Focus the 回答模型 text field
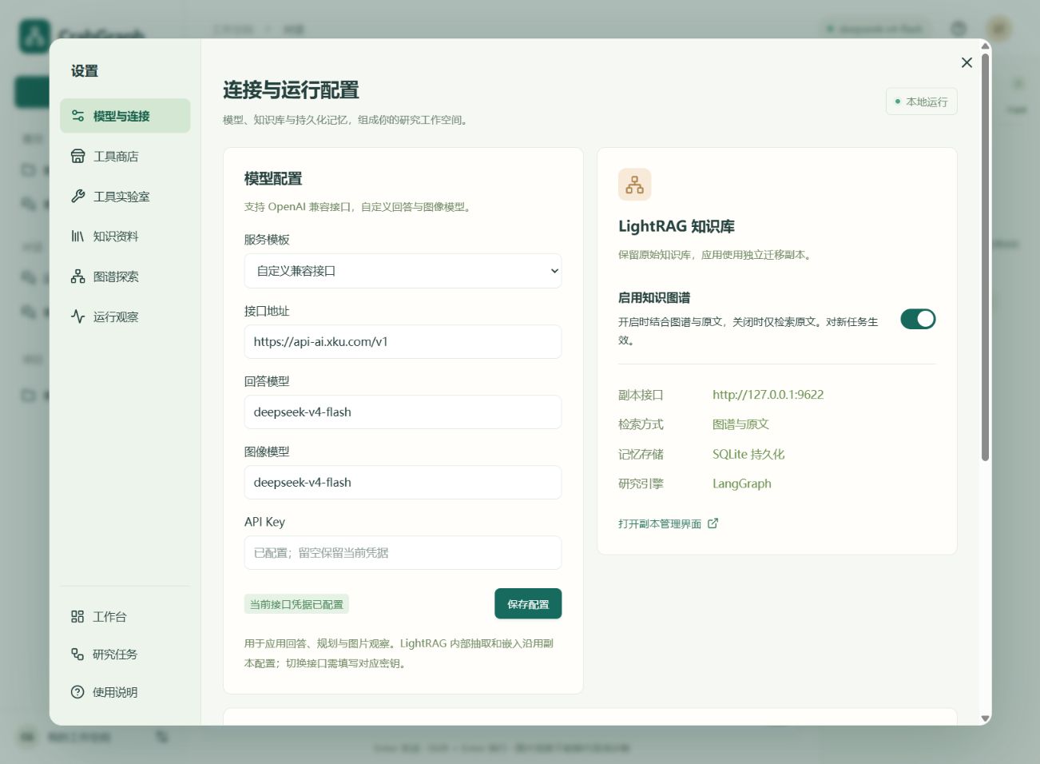The image size is (1040, 764). click(403, 412)
